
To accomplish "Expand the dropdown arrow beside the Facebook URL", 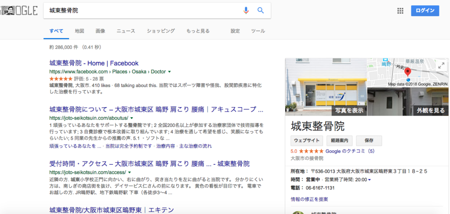I will point(169,72).
